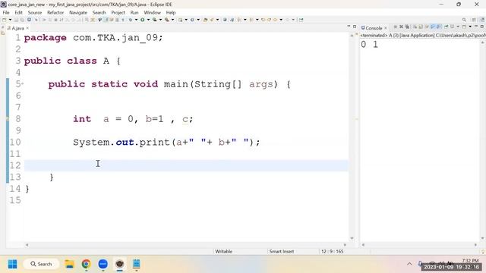Click the Back navigation arrow icon
486x273 pixels.
tap(275, 20)
